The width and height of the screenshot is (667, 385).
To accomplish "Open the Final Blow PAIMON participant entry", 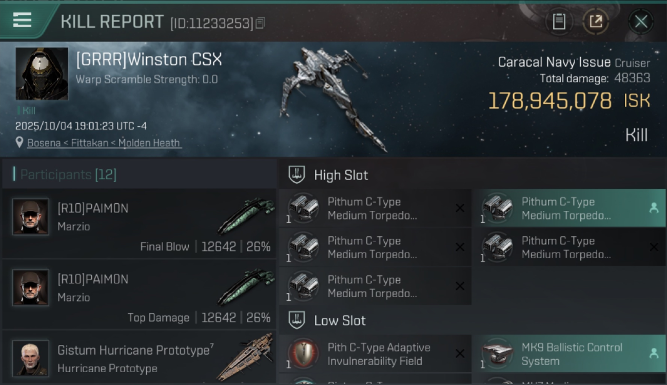I will (140, 223).
